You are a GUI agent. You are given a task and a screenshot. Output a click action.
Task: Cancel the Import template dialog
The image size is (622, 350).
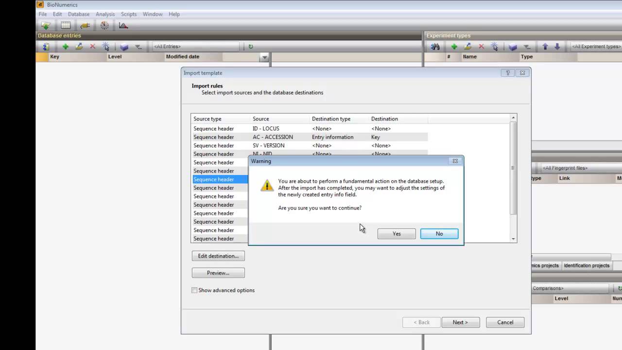pyautogui.click(x=505, y=322)
